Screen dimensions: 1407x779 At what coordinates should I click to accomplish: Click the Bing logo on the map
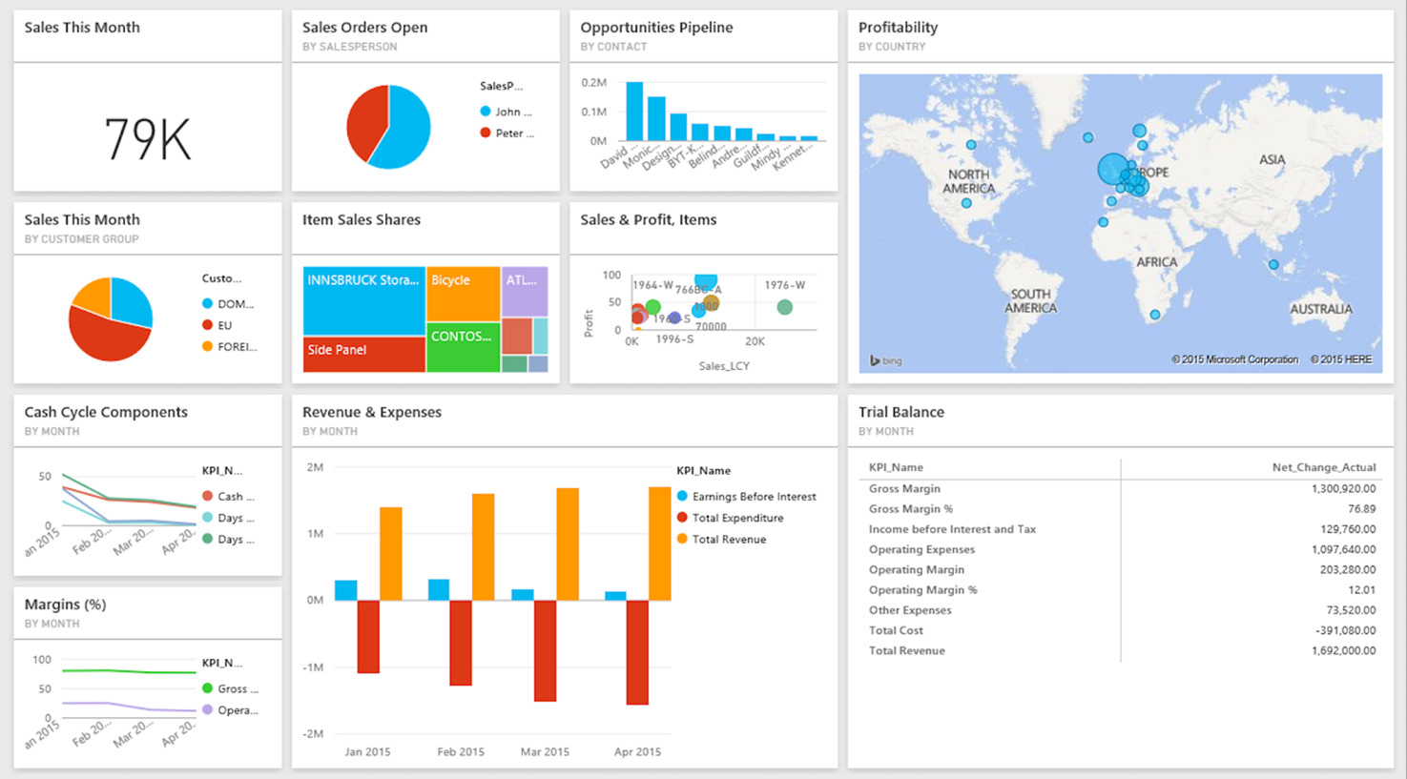pos(885,360)
